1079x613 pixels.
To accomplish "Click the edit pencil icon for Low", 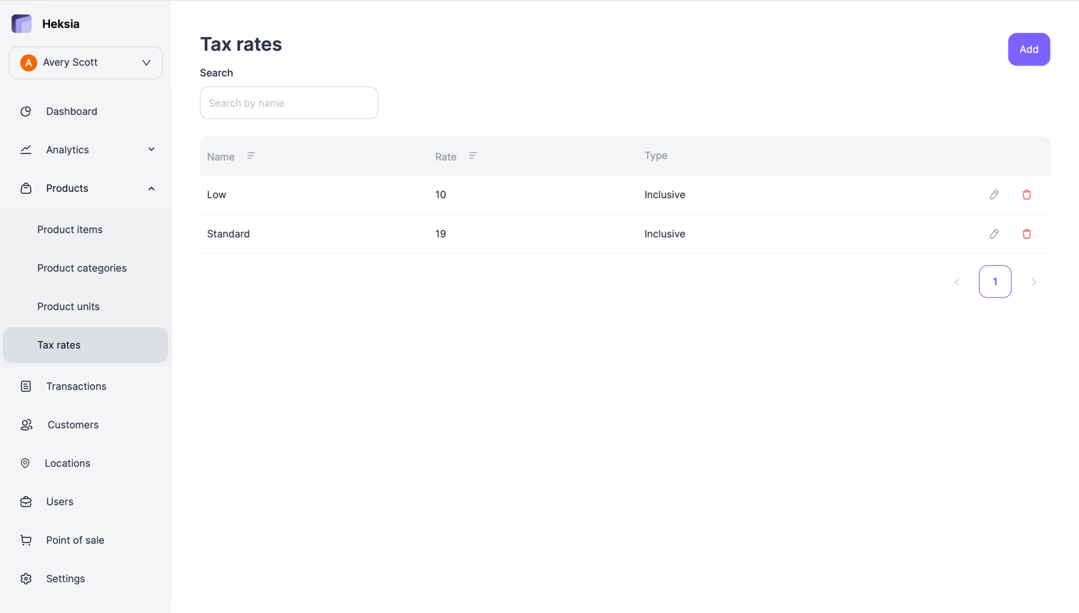I will coord(994,195).
